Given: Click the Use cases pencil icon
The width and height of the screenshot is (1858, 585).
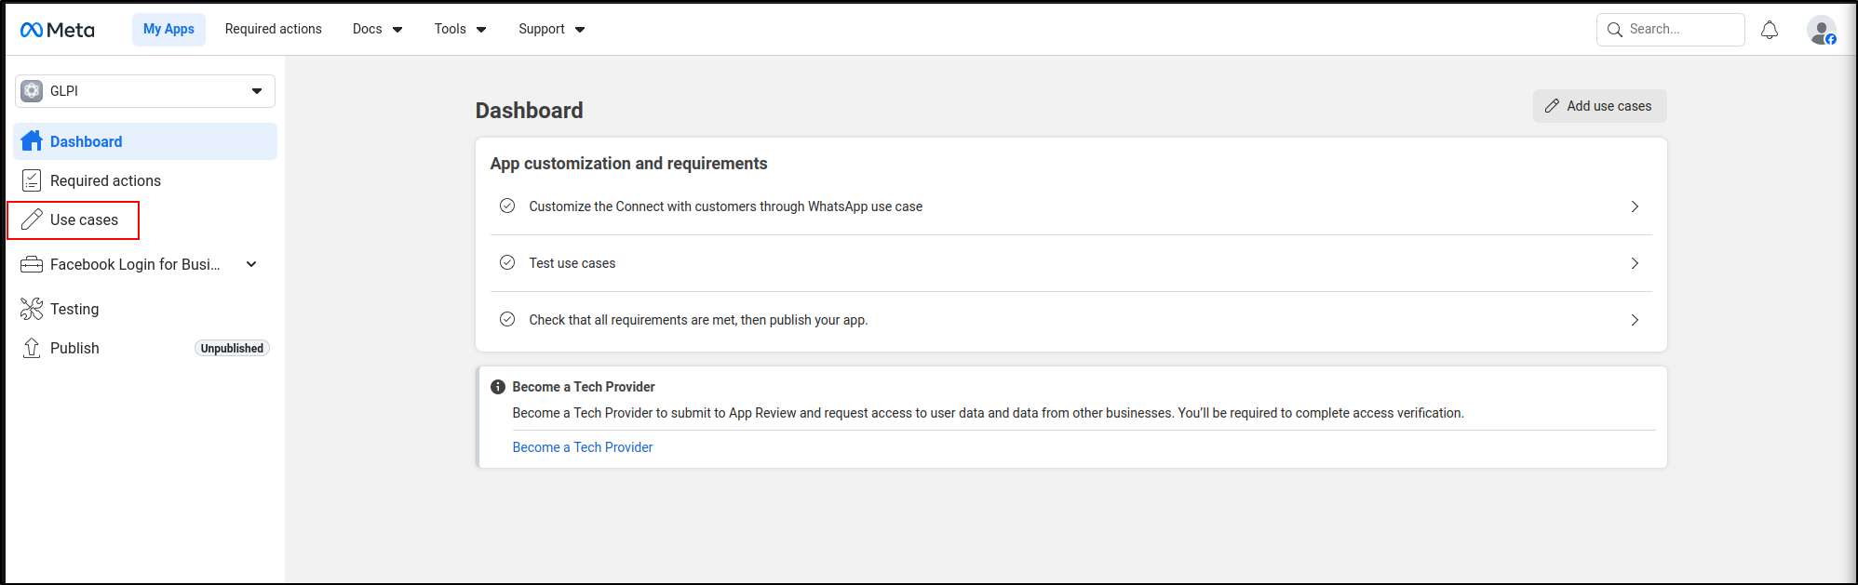Looking at the screenshot, I should click(x=32, y=219).
